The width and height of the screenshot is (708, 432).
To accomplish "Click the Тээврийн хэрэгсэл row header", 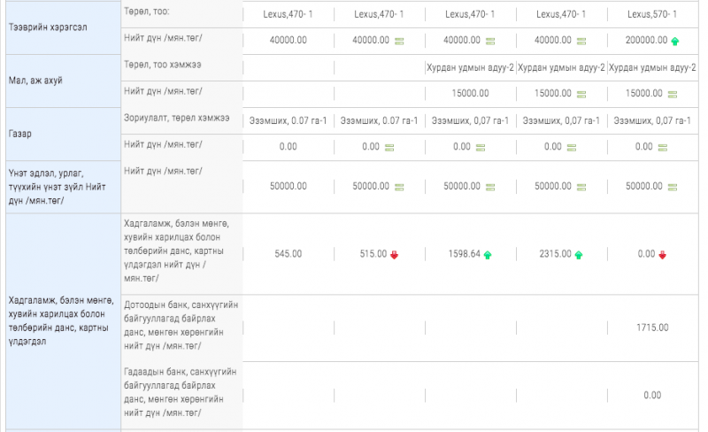I will pos(47,27).
